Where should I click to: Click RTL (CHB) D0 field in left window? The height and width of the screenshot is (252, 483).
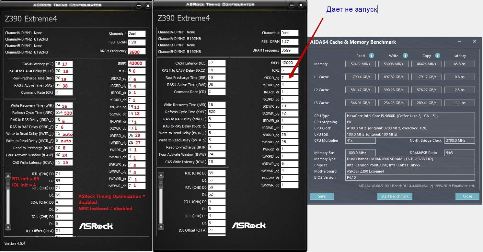point(64,188)
